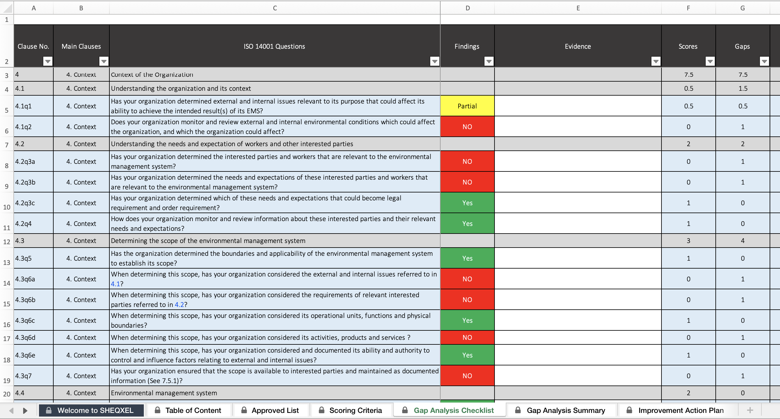This screenshot has width=780, height=419.
Task: Open the Clause No. filter dropdown
Action: click(48, 61)
